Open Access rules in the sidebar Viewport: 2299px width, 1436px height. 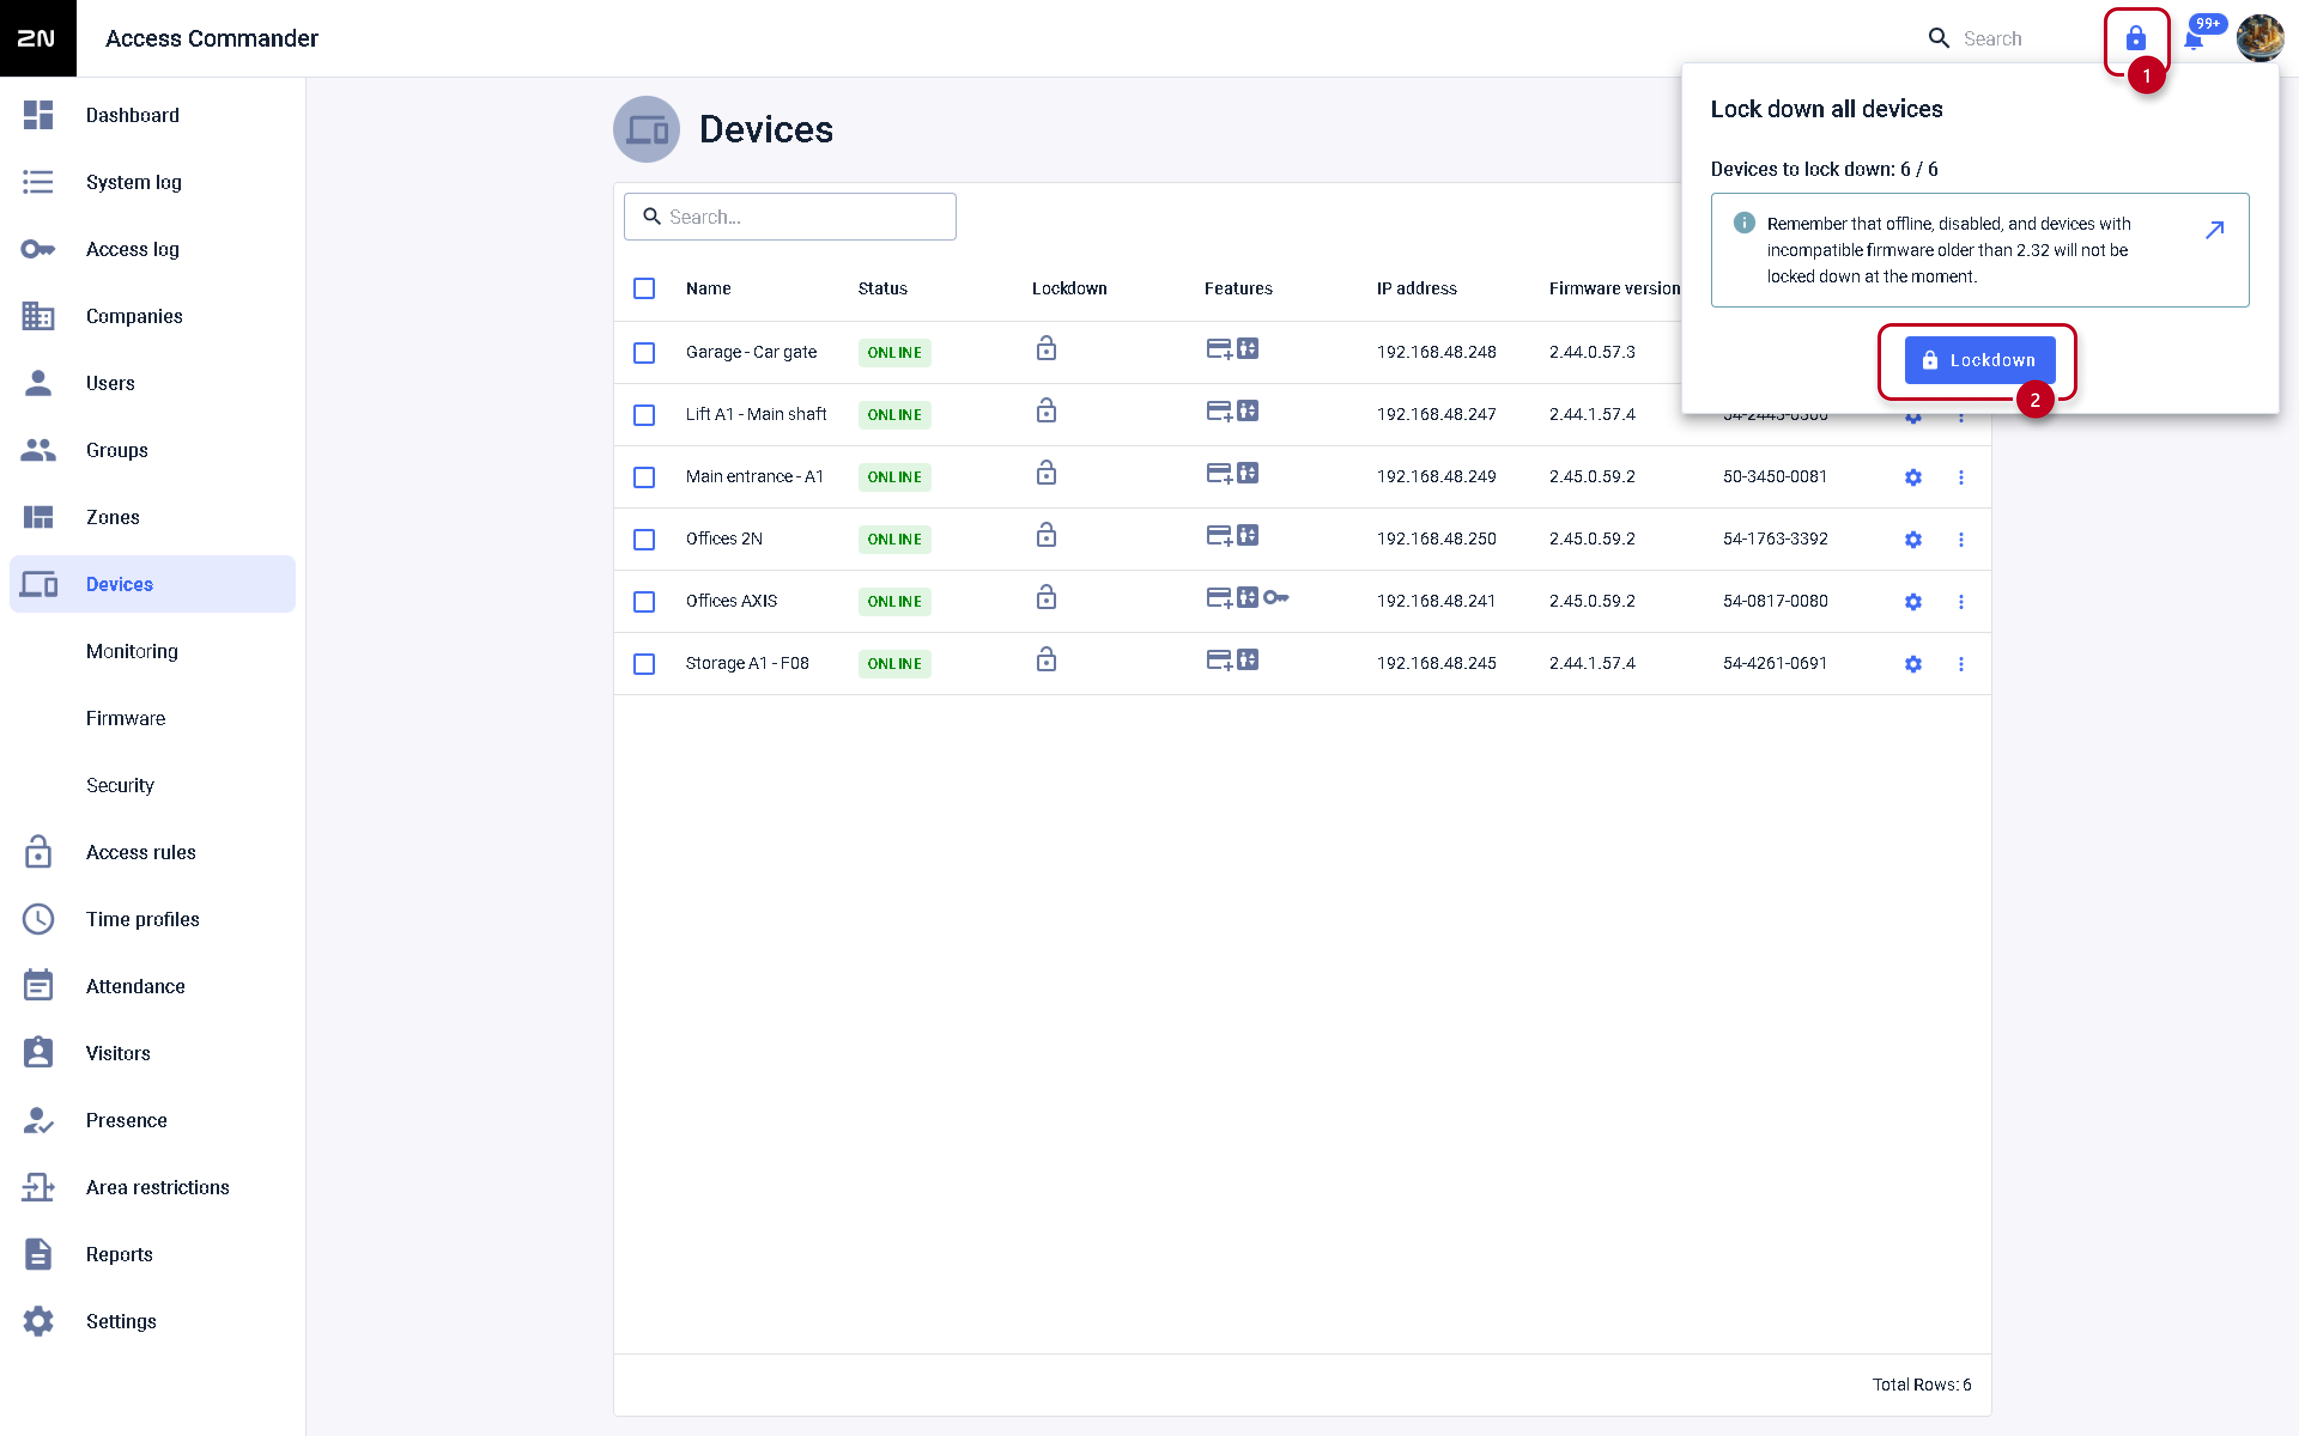(152, 852)
